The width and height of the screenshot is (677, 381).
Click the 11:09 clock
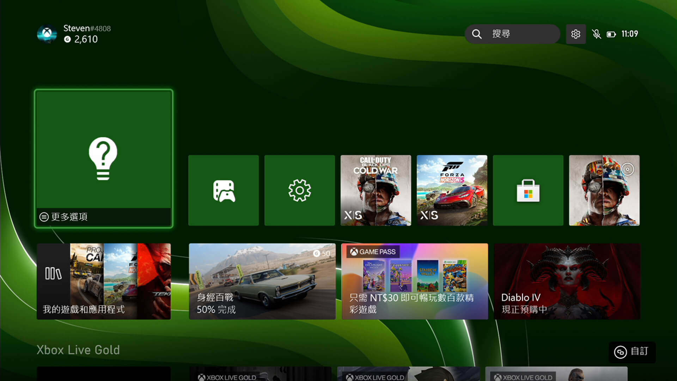[630, 34]
